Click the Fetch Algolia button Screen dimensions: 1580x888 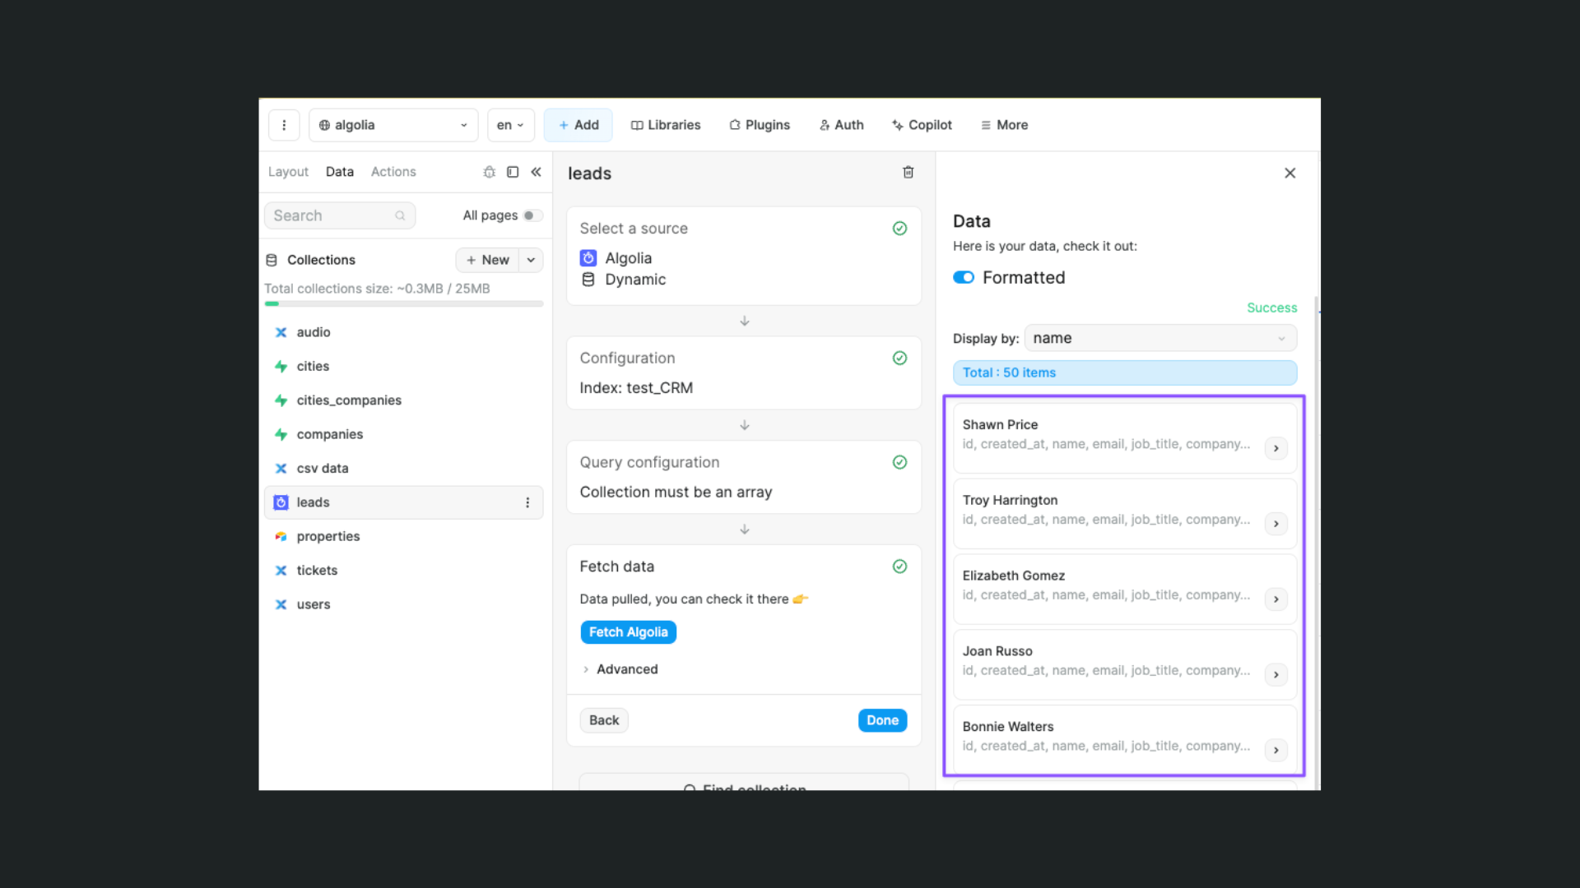(x=628, y=631)
